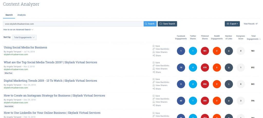The width and height of the screenshot is (263, 118).
Task: Open How to Use LinkedIn article link
Action: point(52,113)
